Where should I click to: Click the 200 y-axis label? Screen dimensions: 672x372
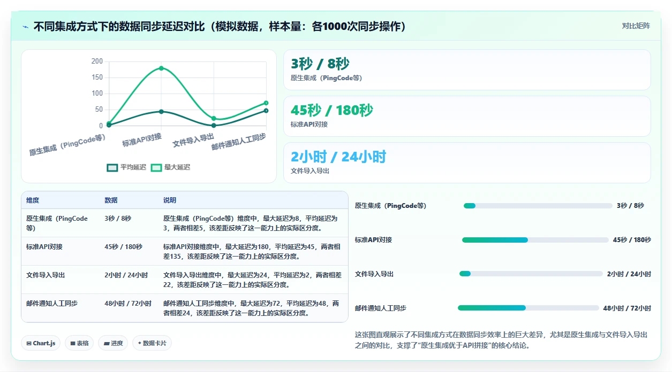point(97,61)
